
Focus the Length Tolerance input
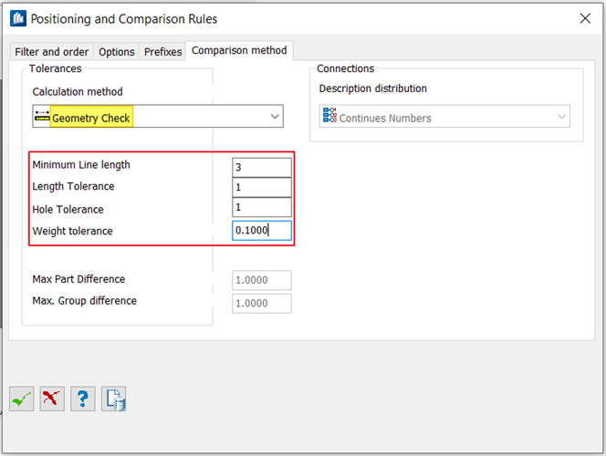coord(262,188)
